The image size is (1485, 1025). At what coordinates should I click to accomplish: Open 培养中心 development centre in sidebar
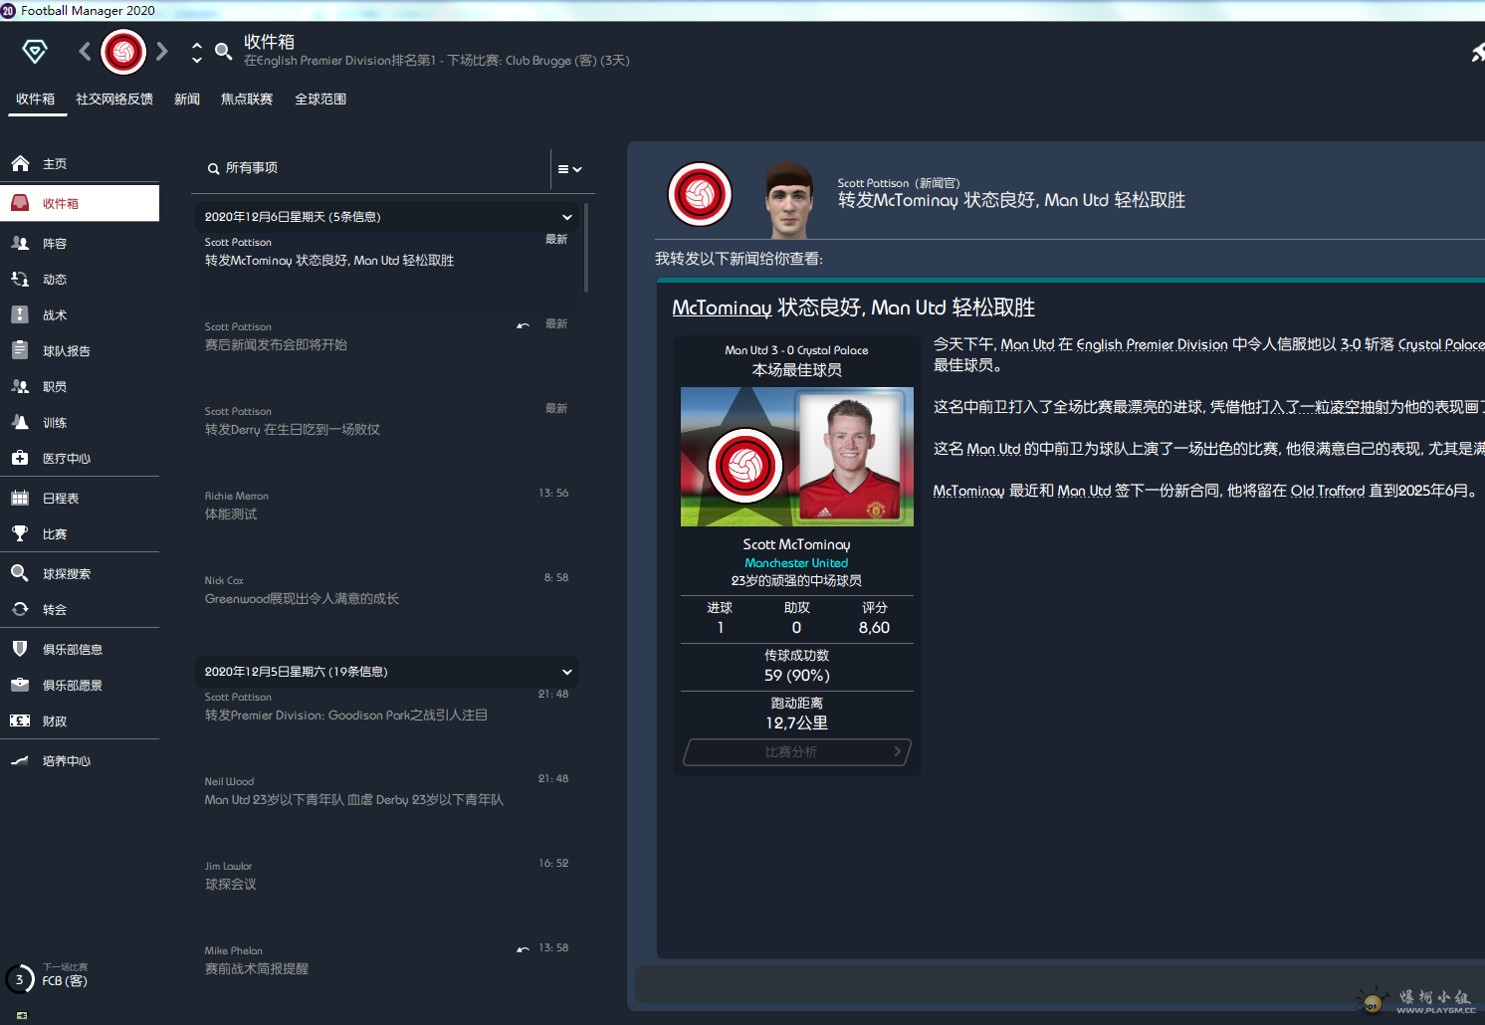80,760
